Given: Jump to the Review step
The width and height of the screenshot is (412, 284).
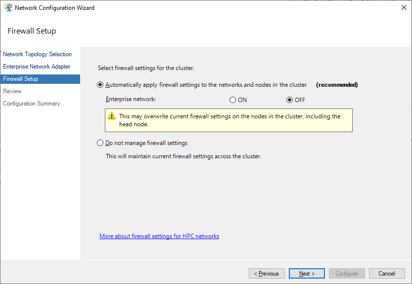Looking at the screenshot, I should (x=12, y=91).
